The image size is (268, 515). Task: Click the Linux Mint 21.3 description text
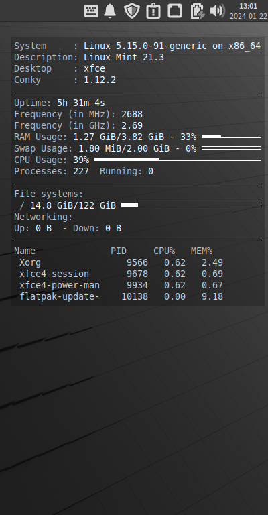(124, 57)
